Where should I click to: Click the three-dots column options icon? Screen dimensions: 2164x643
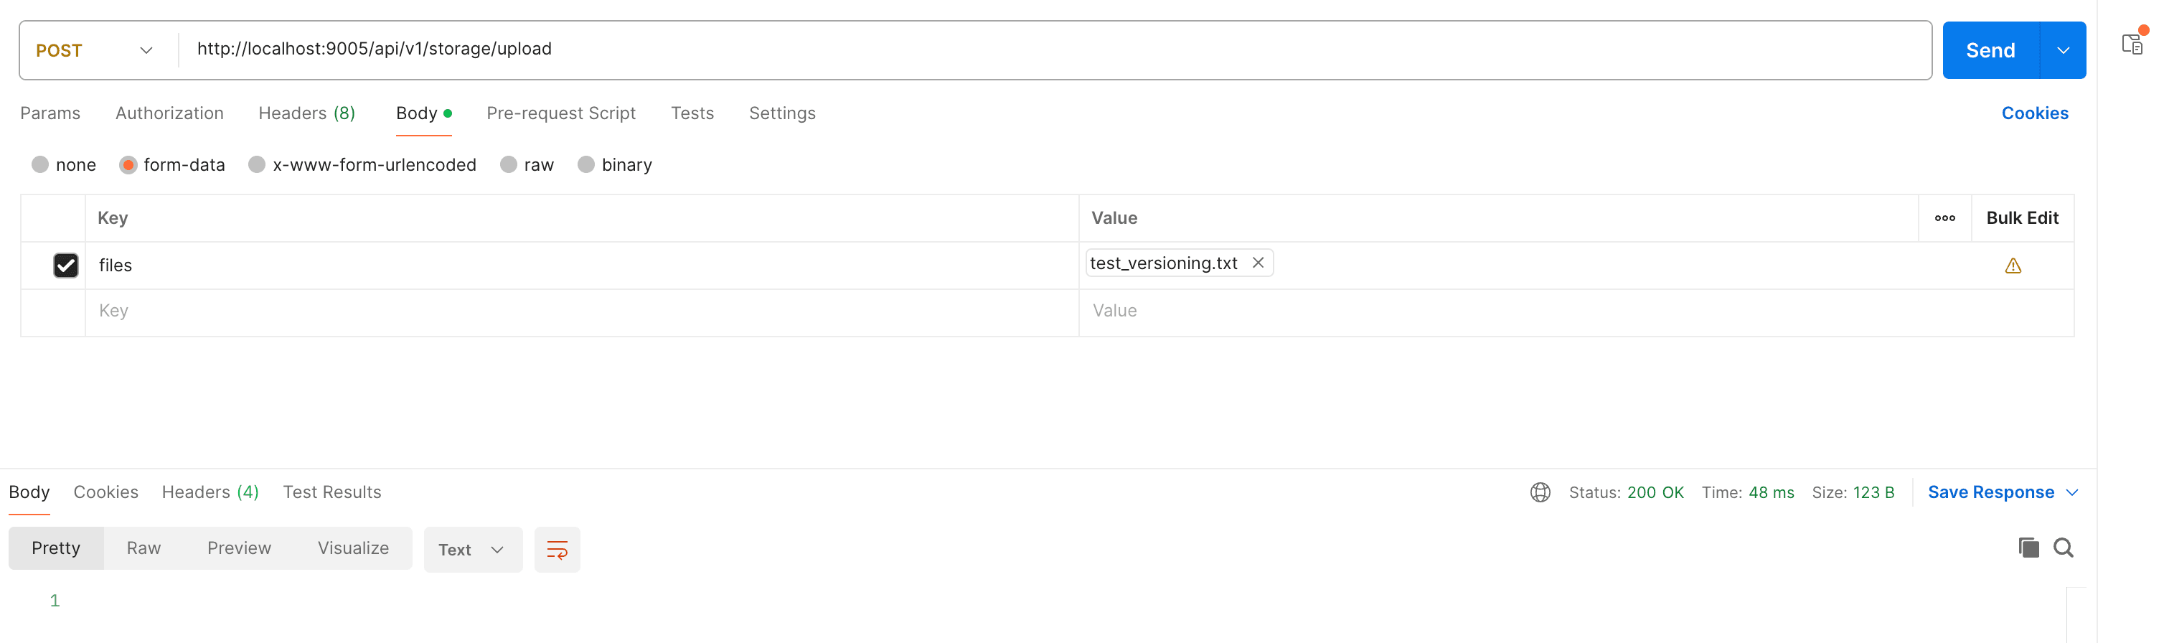(x=1944, y=217)
